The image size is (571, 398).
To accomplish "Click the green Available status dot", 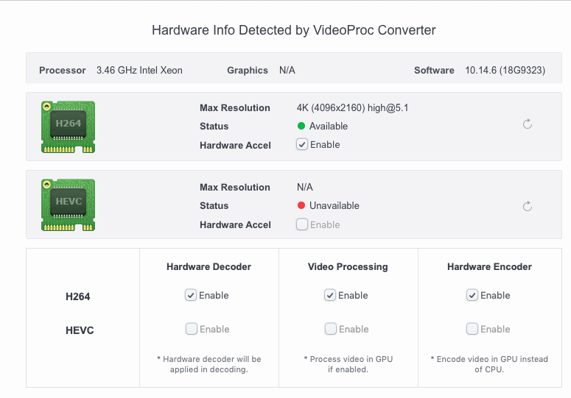I will pyautogui.click(x=301, y=127).
